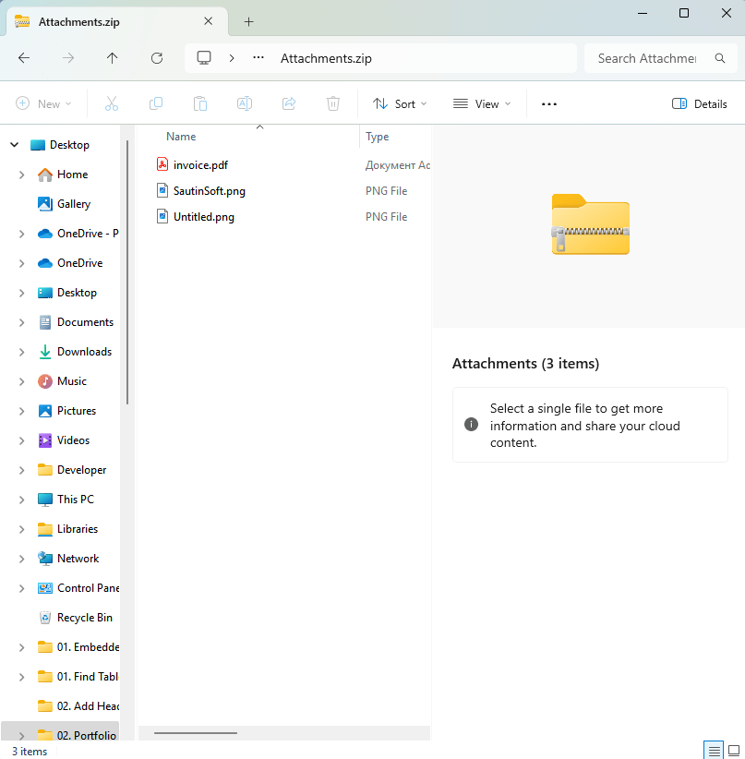Open the Sort dropdown menu

[400, 104]
